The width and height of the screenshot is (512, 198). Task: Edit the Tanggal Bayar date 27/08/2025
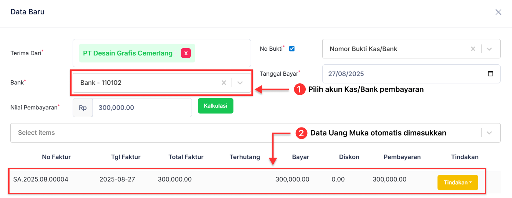coord(346,74)
